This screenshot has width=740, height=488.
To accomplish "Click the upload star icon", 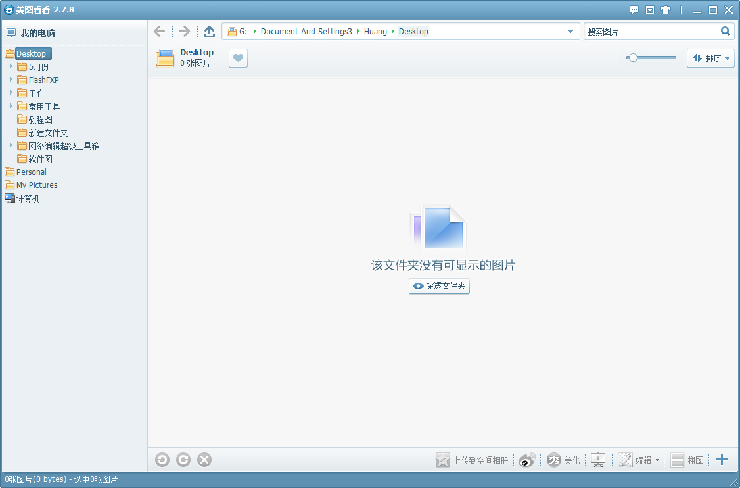I will (443, 460).
